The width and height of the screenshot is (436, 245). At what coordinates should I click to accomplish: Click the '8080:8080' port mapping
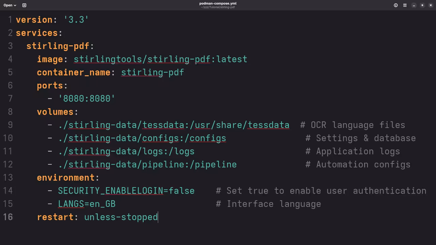tap(87, 98)
